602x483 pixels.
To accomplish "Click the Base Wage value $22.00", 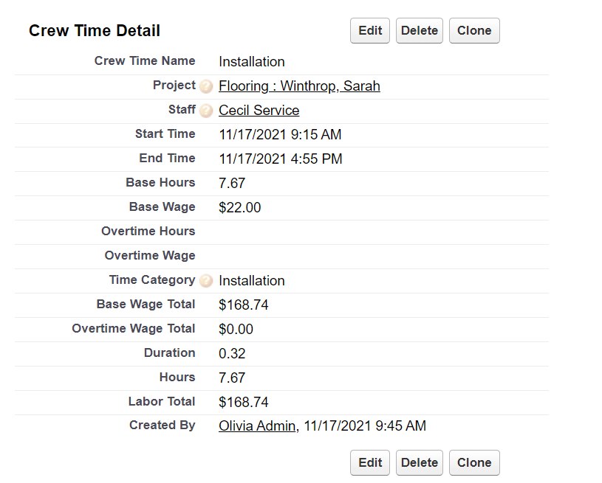I will click(x=239, y=208).
